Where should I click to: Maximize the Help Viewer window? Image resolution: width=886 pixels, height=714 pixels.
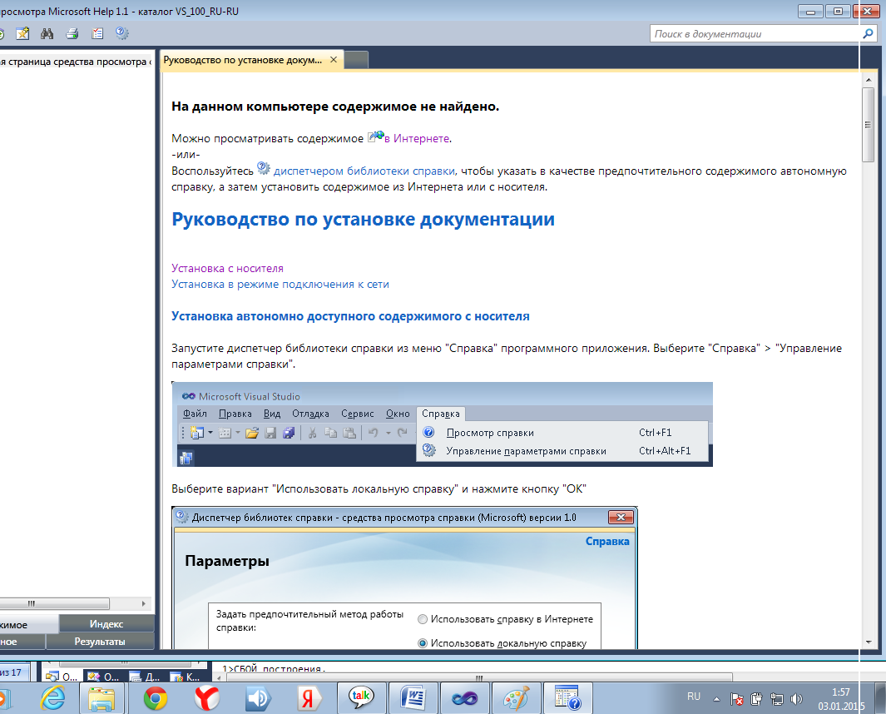838,12
